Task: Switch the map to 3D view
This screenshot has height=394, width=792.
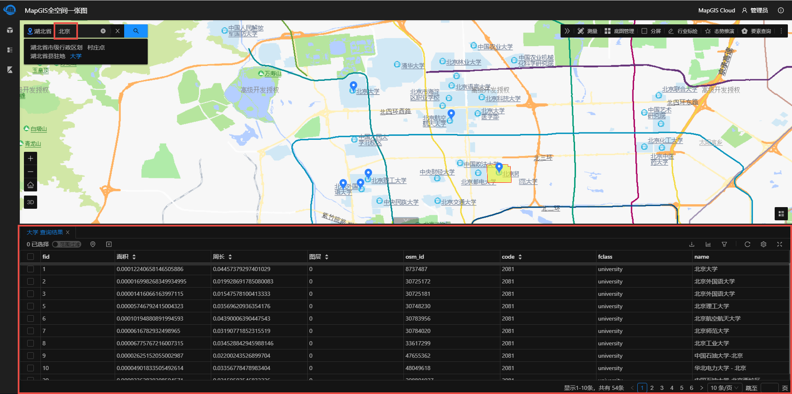Action: coord(31,202)
